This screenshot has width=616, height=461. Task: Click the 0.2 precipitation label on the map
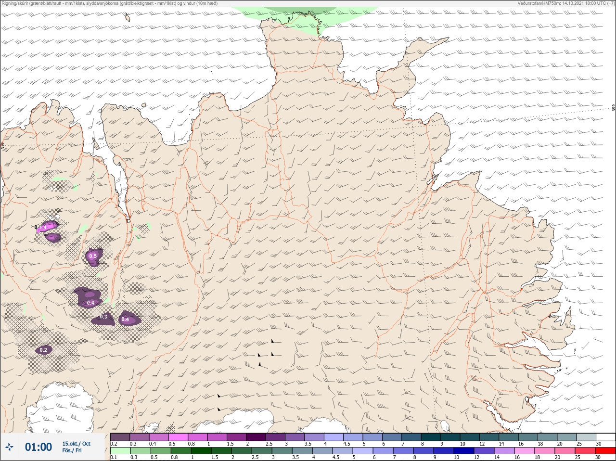(x=43, y=350)
